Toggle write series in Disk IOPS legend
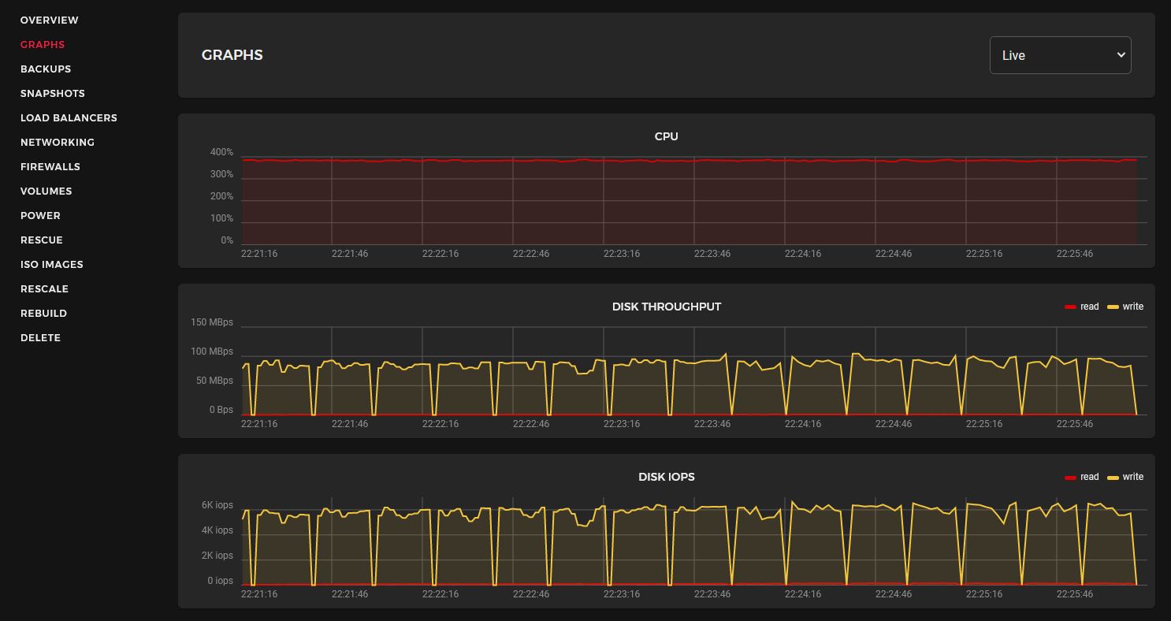1171x621 pixels. [x=1125, y=477]
